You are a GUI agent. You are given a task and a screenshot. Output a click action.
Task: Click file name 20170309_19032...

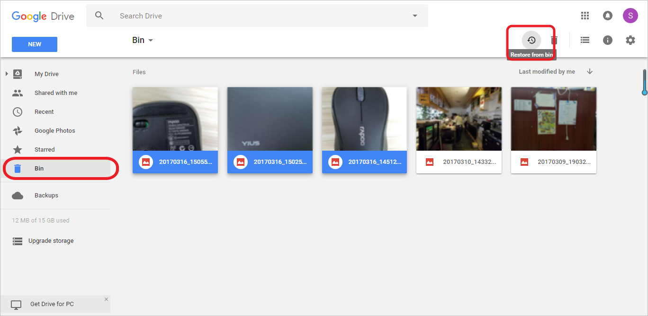tap(565, 162)
